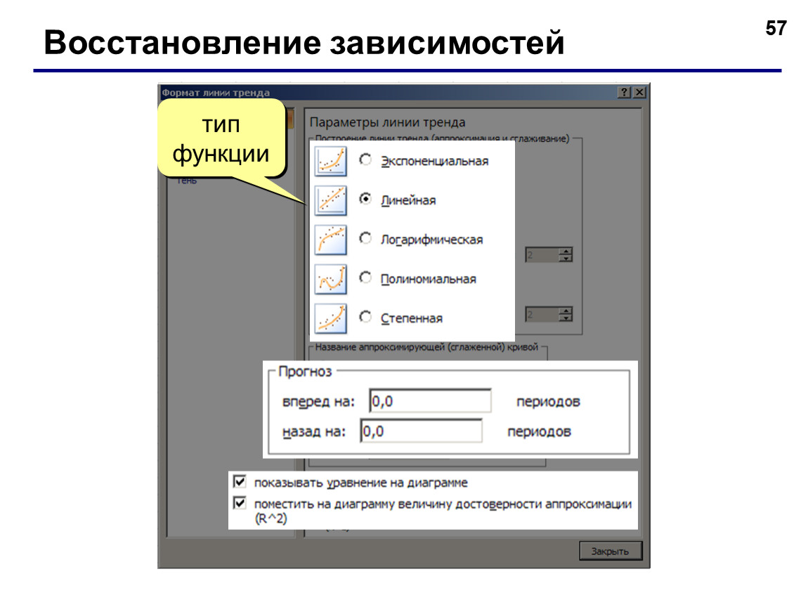The height and width of the screenshot is (607, 808).
Task: Click the linear trendline chart icon
Action: point(330,200)
